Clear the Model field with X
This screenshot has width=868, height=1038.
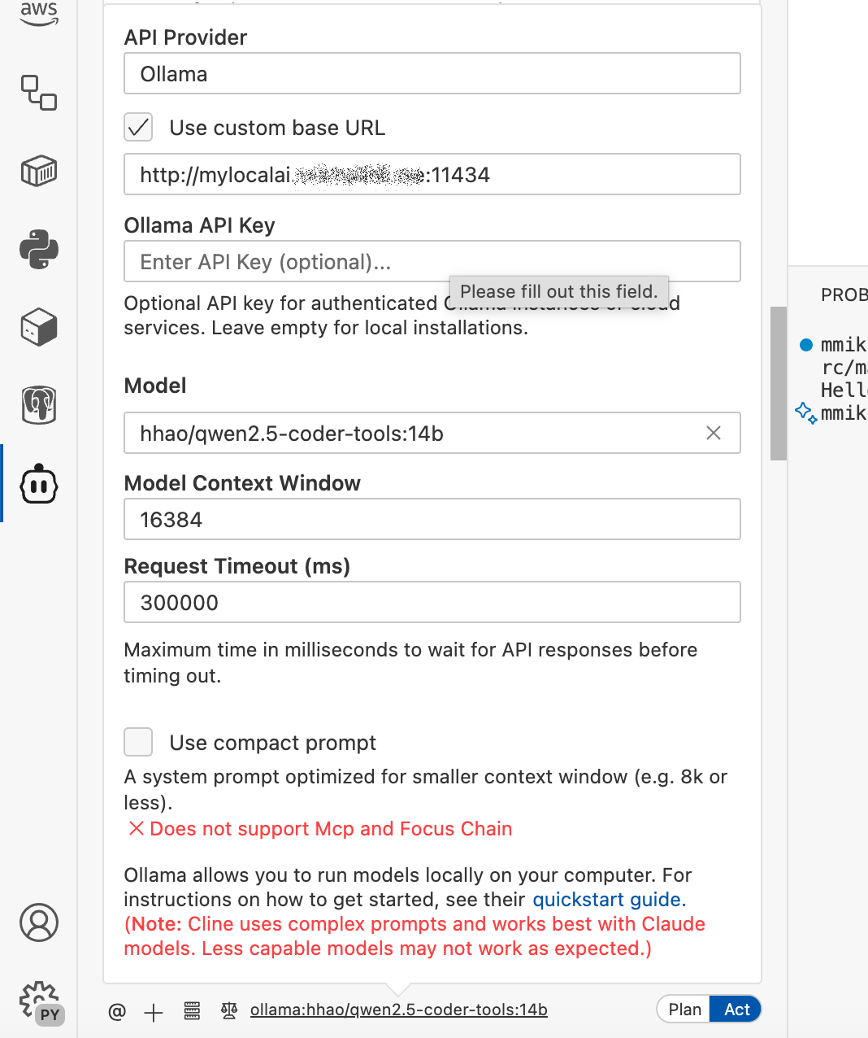coord(714,434)
